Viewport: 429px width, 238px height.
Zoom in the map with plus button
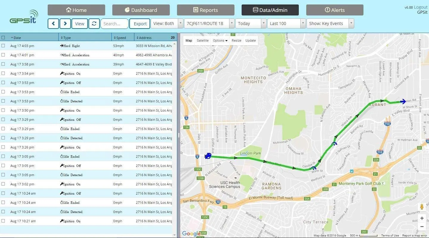(422, 218)
